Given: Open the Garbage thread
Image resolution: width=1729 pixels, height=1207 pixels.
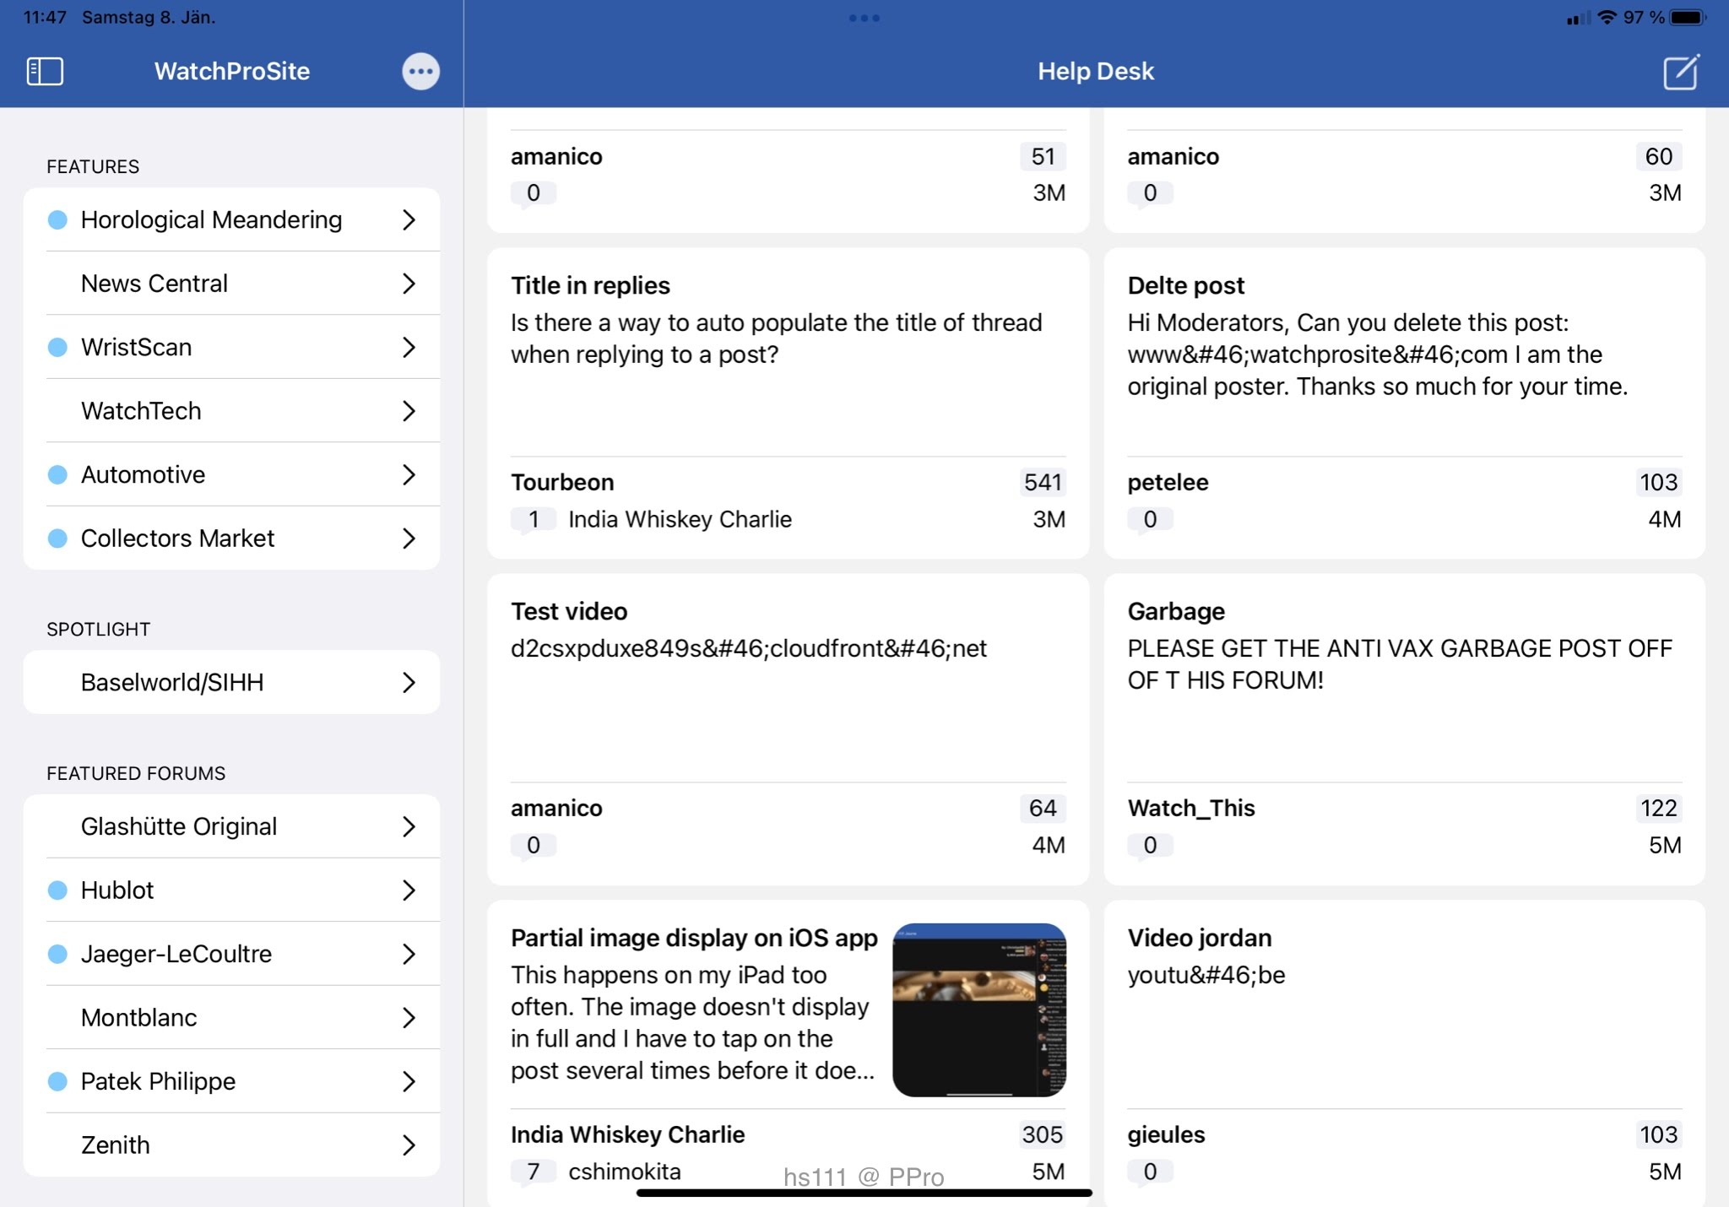Looking at the screenshot, I should (1404, 729).
